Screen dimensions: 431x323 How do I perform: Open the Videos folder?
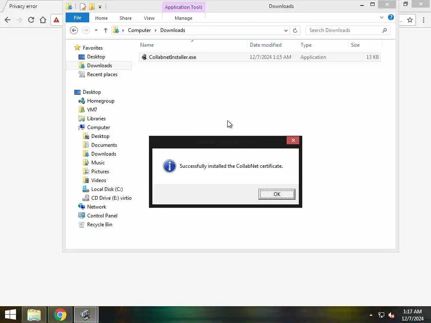pyautogui.click(x=98, y=180)
